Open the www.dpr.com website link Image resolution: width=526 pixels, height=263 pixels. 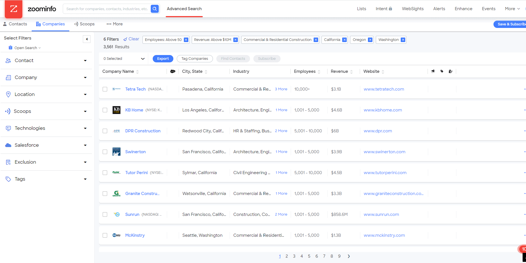pyautogui.click(x=378, y=131)
